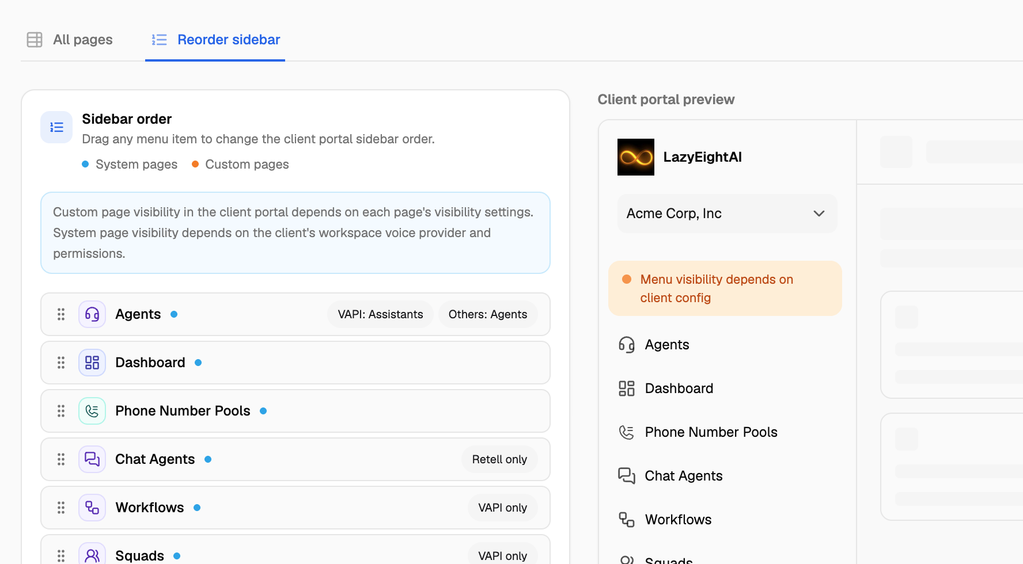Click the Phone Number Pools phone icon in order list
This screenshot has height=564, width=1023.
tap(92, 411)
